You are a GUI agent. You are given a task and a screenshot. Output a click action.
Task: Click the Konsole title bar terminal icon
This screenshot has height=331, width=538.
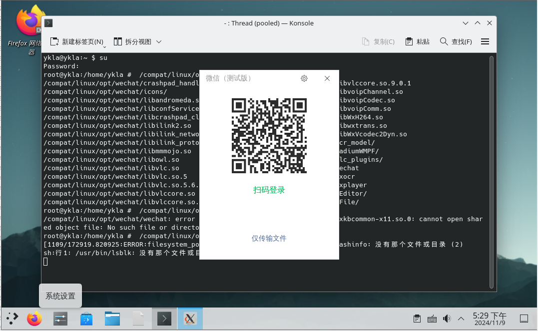point(48,23)
